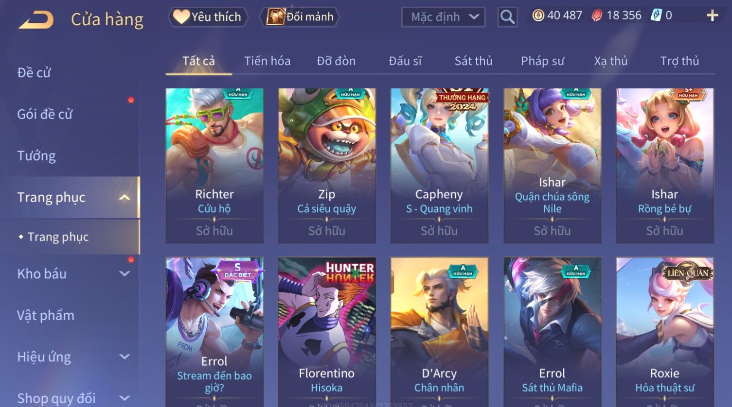Switch to the Sát thủ tab
This screenshot has width=732, height=407.
pyautogui.click(x=473, y=61)
